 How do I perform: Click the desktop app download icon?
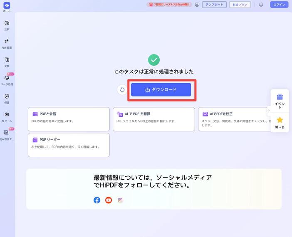coord(197,5)
